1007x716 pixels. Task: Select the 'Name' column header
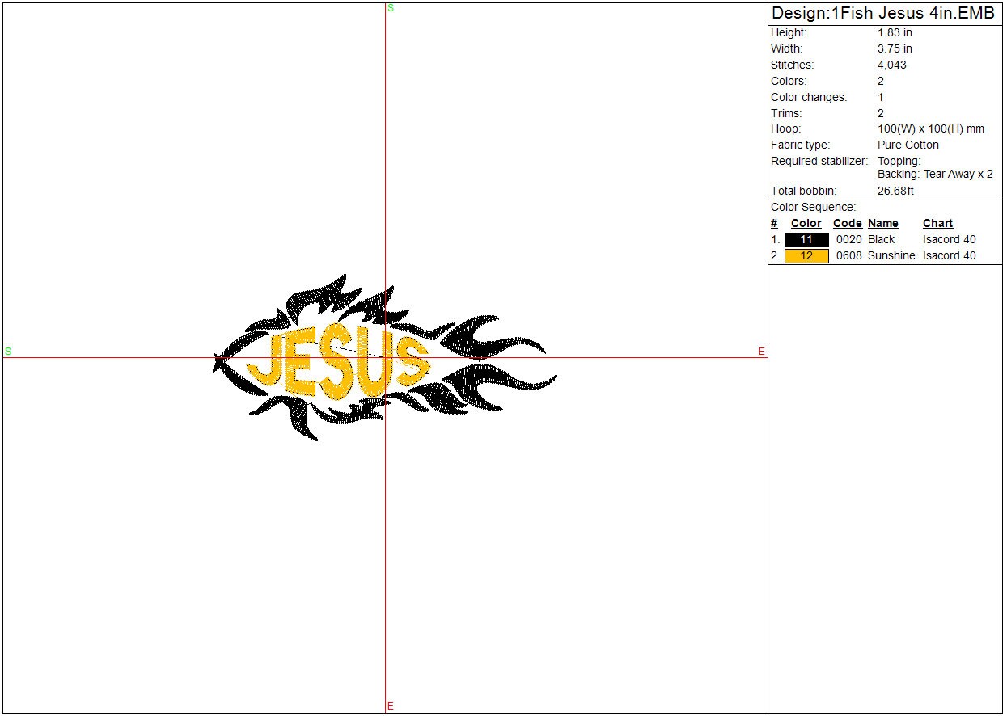pos(882,224)
